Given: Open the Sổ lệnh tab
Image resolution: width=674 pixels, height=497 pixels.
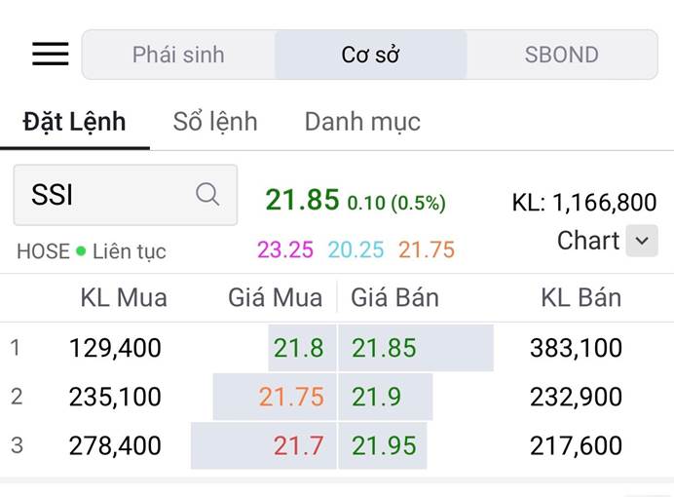Looking at the screenshot, I should 215,122.
